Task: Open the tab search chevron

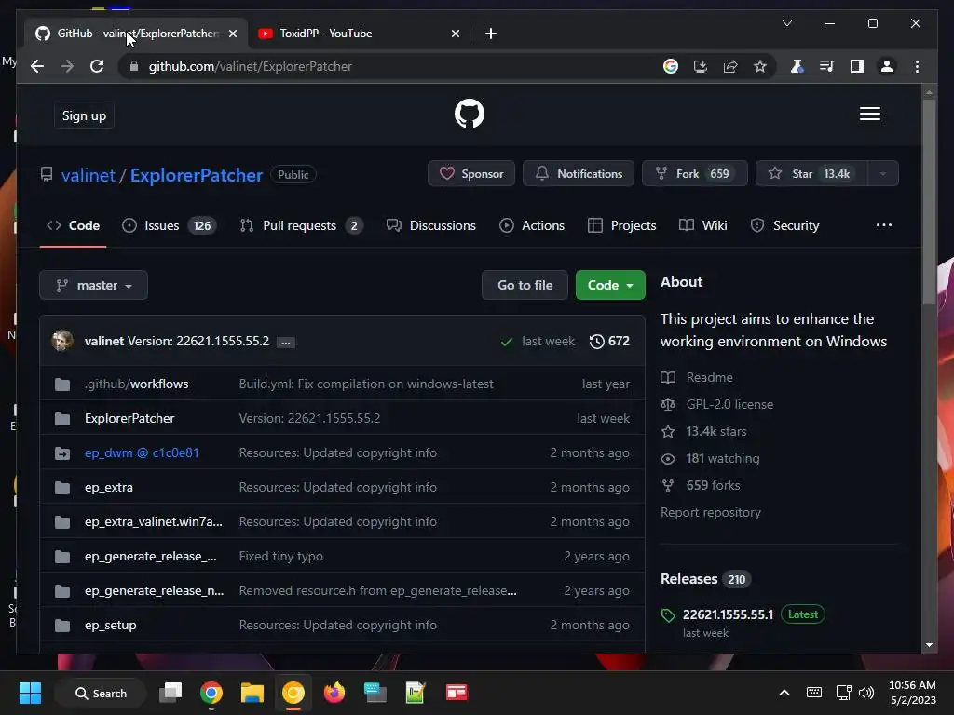Action: pyautogui.click(x=786, y=23)
